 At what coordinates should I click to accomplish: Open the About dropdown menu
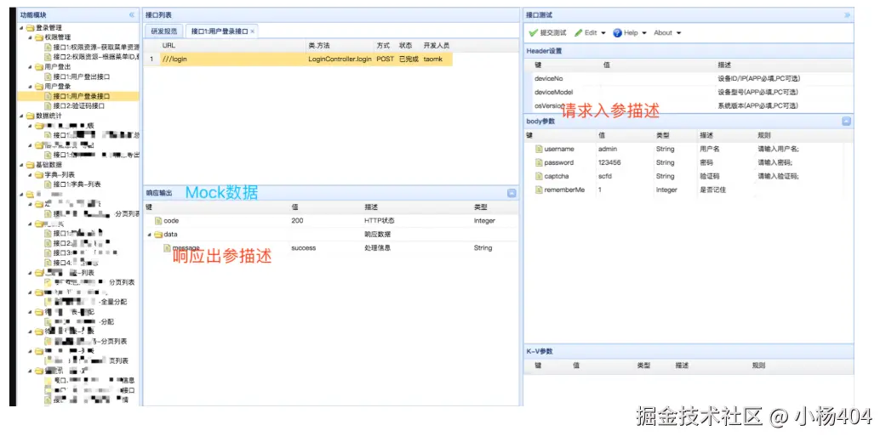click(667, 33)
